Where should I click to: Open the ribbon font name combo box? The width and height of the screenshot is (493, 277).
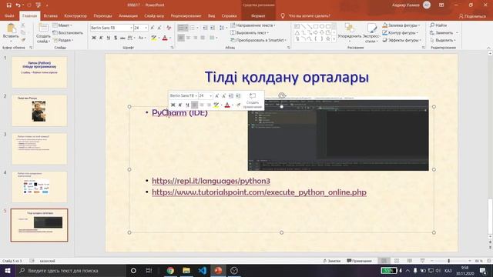point(112,28)
